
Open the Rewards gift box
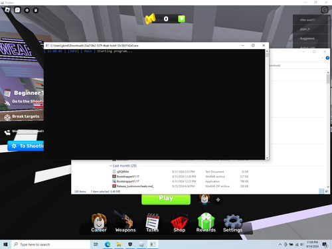206,222
